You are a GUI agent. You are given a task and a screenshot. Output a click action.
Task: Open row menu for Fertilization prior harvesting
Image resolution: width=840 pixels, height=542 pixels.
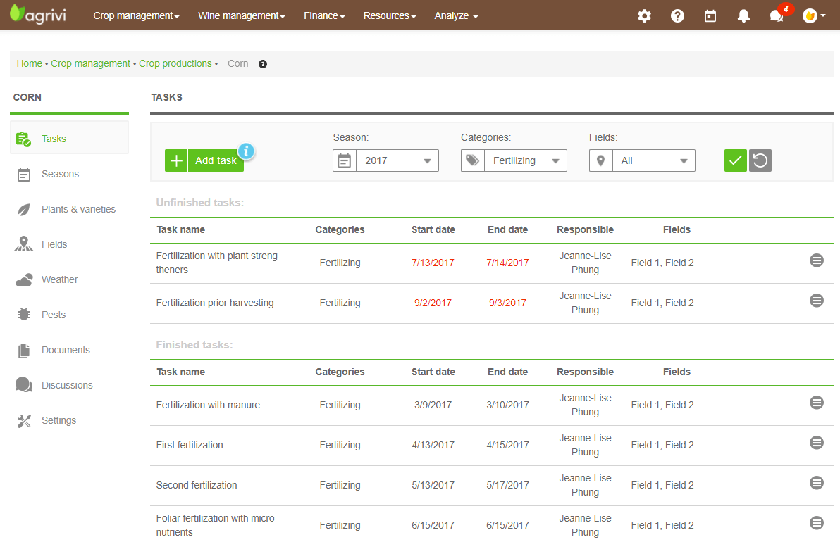tap(816, 301)
